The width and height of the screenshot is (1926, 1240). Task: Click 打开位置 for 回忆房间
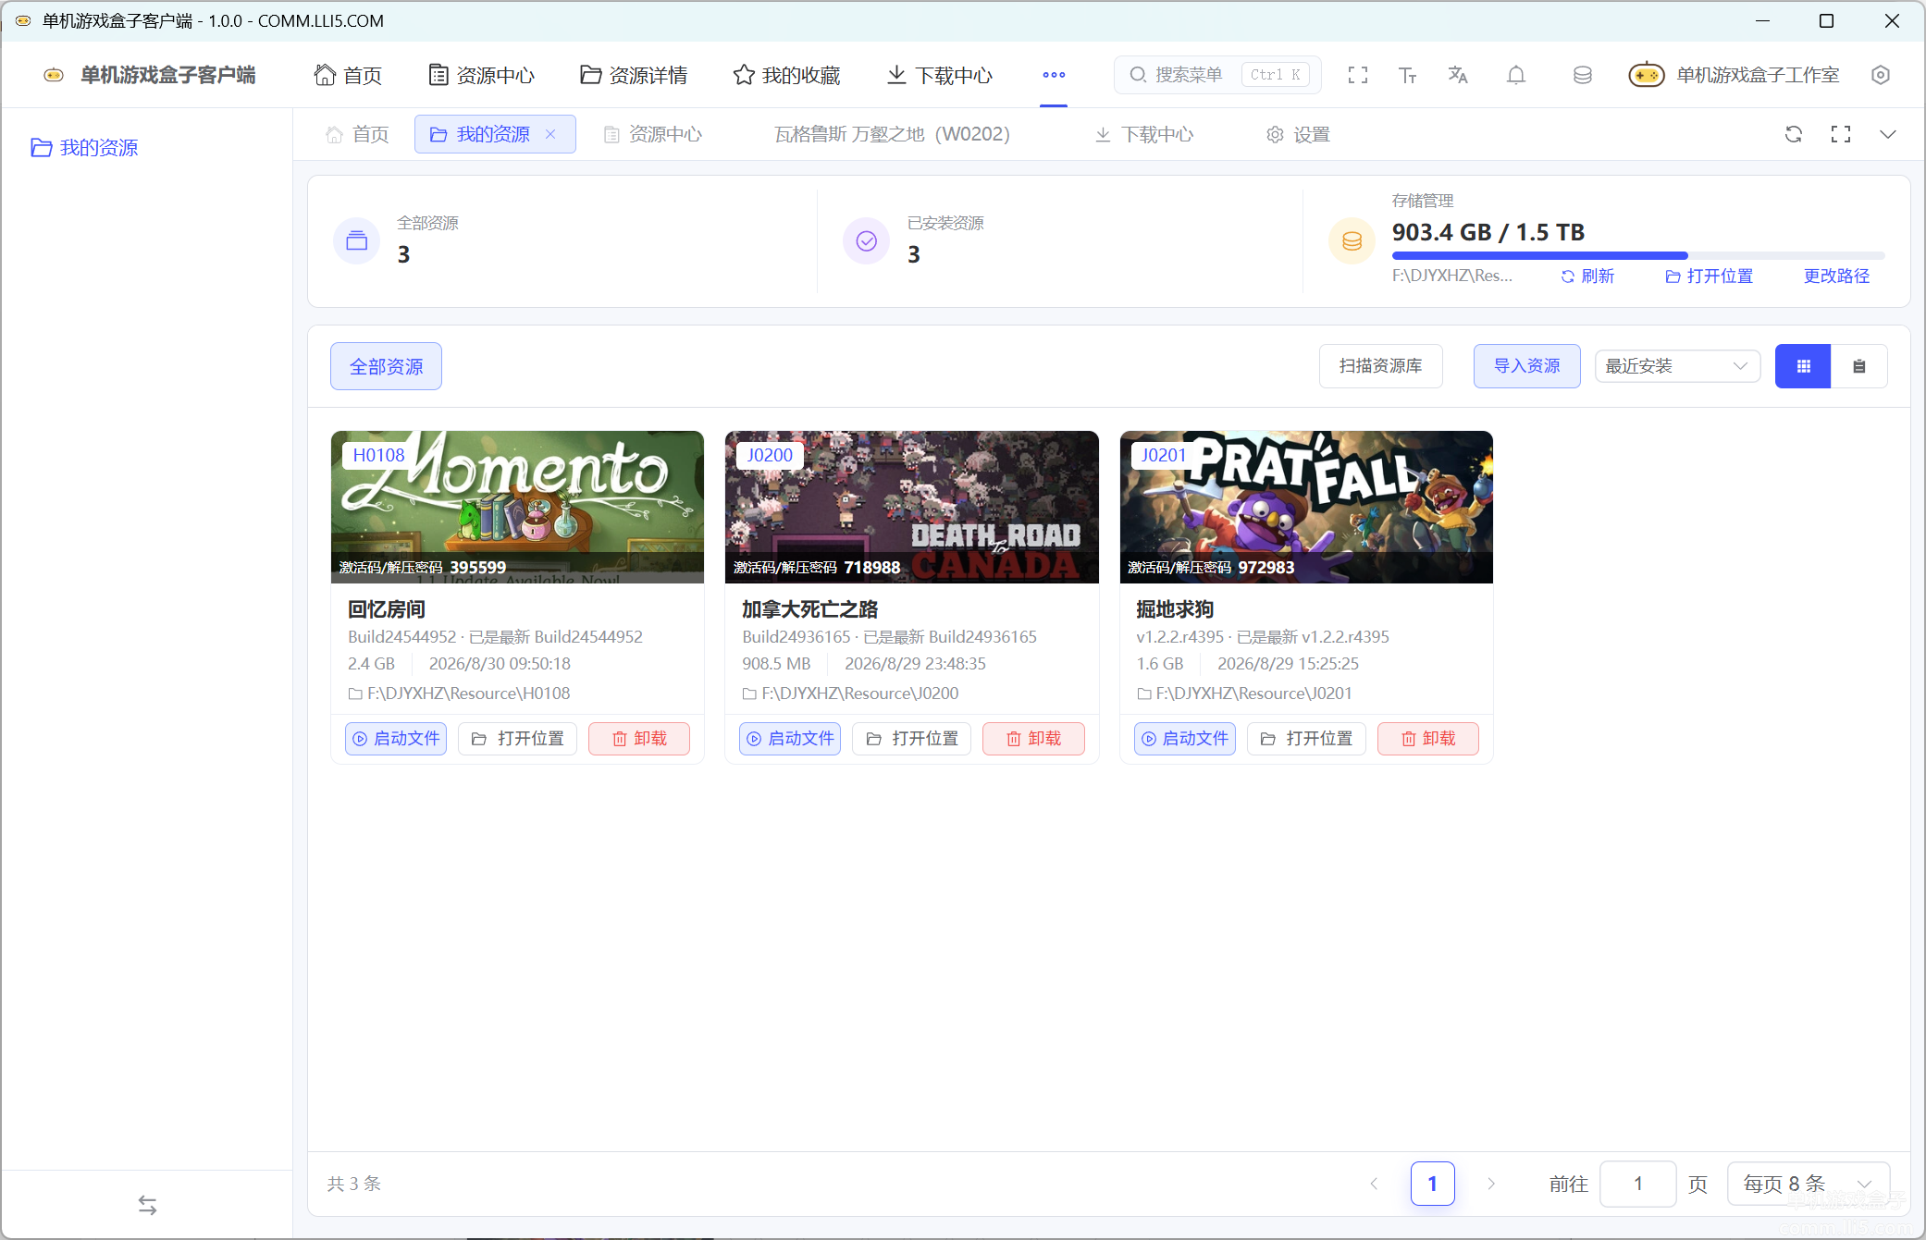[x=517, y=739]
